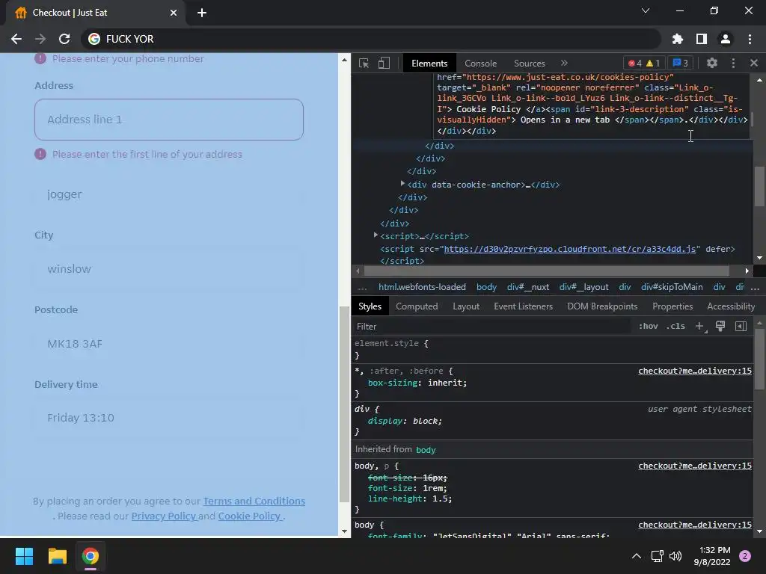Open DevTools settings gear
Viewport: 766px width, 574px height.
point(712,63)
